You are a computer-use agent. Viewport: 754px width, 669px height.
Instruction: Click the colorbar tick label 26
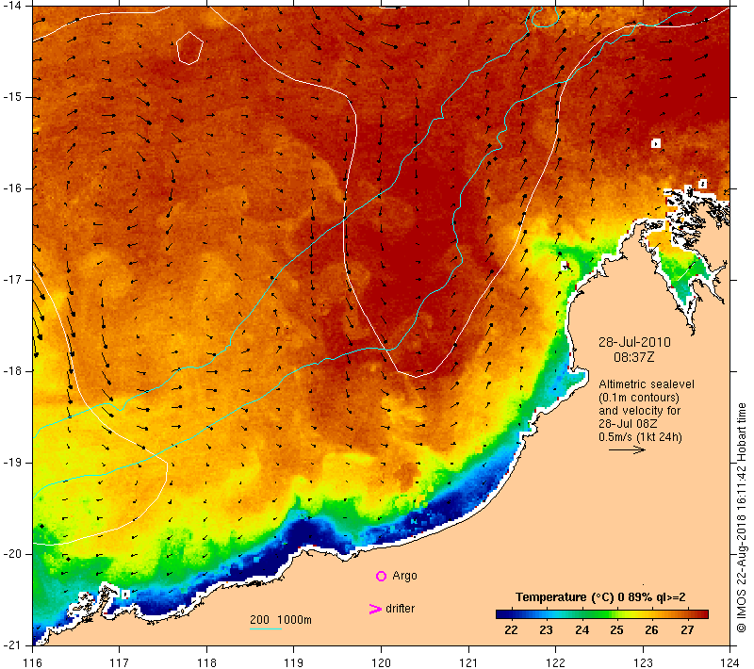coord(651,630)
